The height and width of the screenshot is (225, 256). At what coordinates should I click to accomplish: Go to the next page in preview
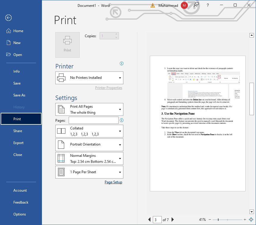click(x=172, y=220)
